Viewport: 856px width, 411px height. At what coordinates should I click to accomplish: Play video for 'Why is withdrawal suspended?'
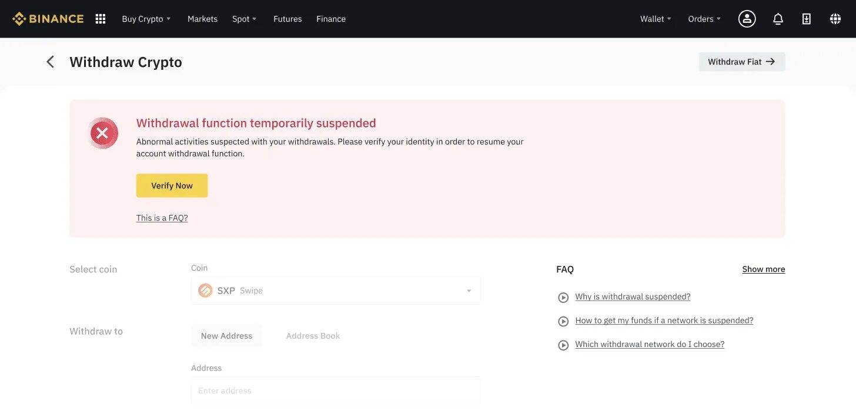coord(563,298)
